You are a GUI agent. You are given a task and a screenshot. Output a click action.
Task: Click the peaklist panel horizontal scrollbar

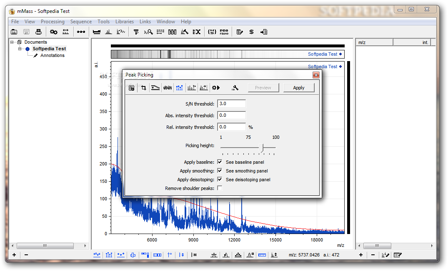pos(395,246)
